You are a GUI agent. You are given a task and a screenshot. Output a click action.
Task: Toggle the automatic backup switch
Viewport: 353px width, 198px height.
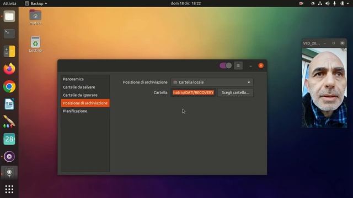(x=226, y=65)
